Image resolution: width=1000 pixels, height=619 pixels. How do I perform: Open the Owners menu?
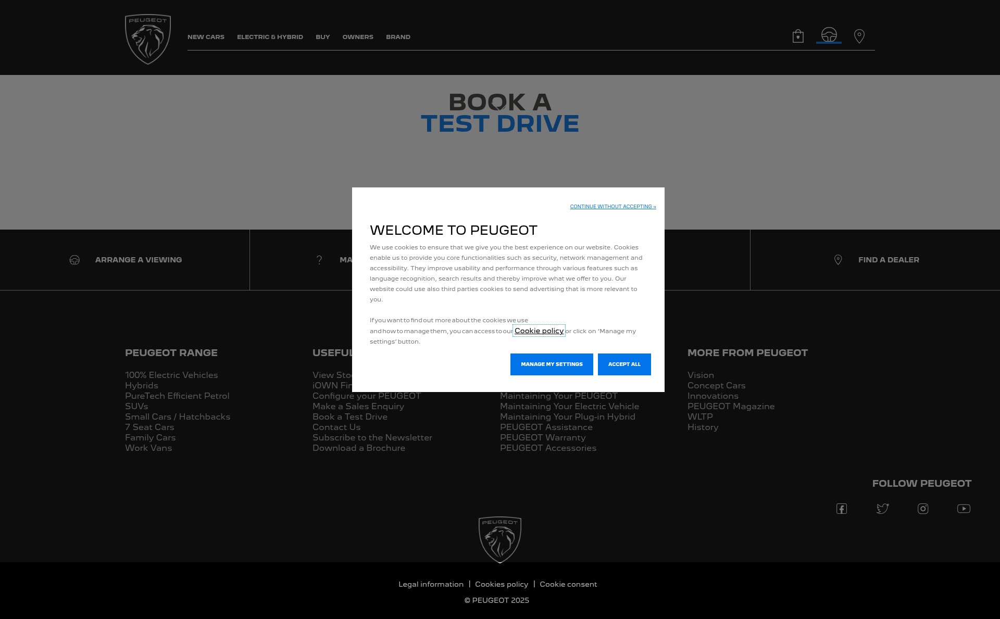[358, 37]
